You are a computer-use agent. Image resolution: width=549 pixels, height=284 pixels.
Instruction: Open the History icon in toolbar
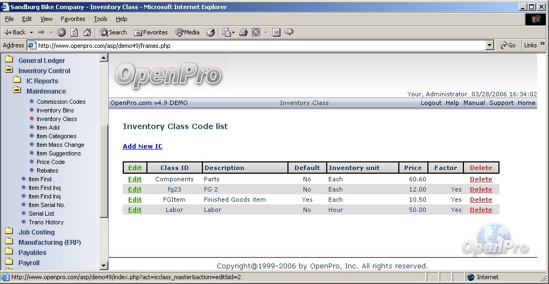click(210, 32)
